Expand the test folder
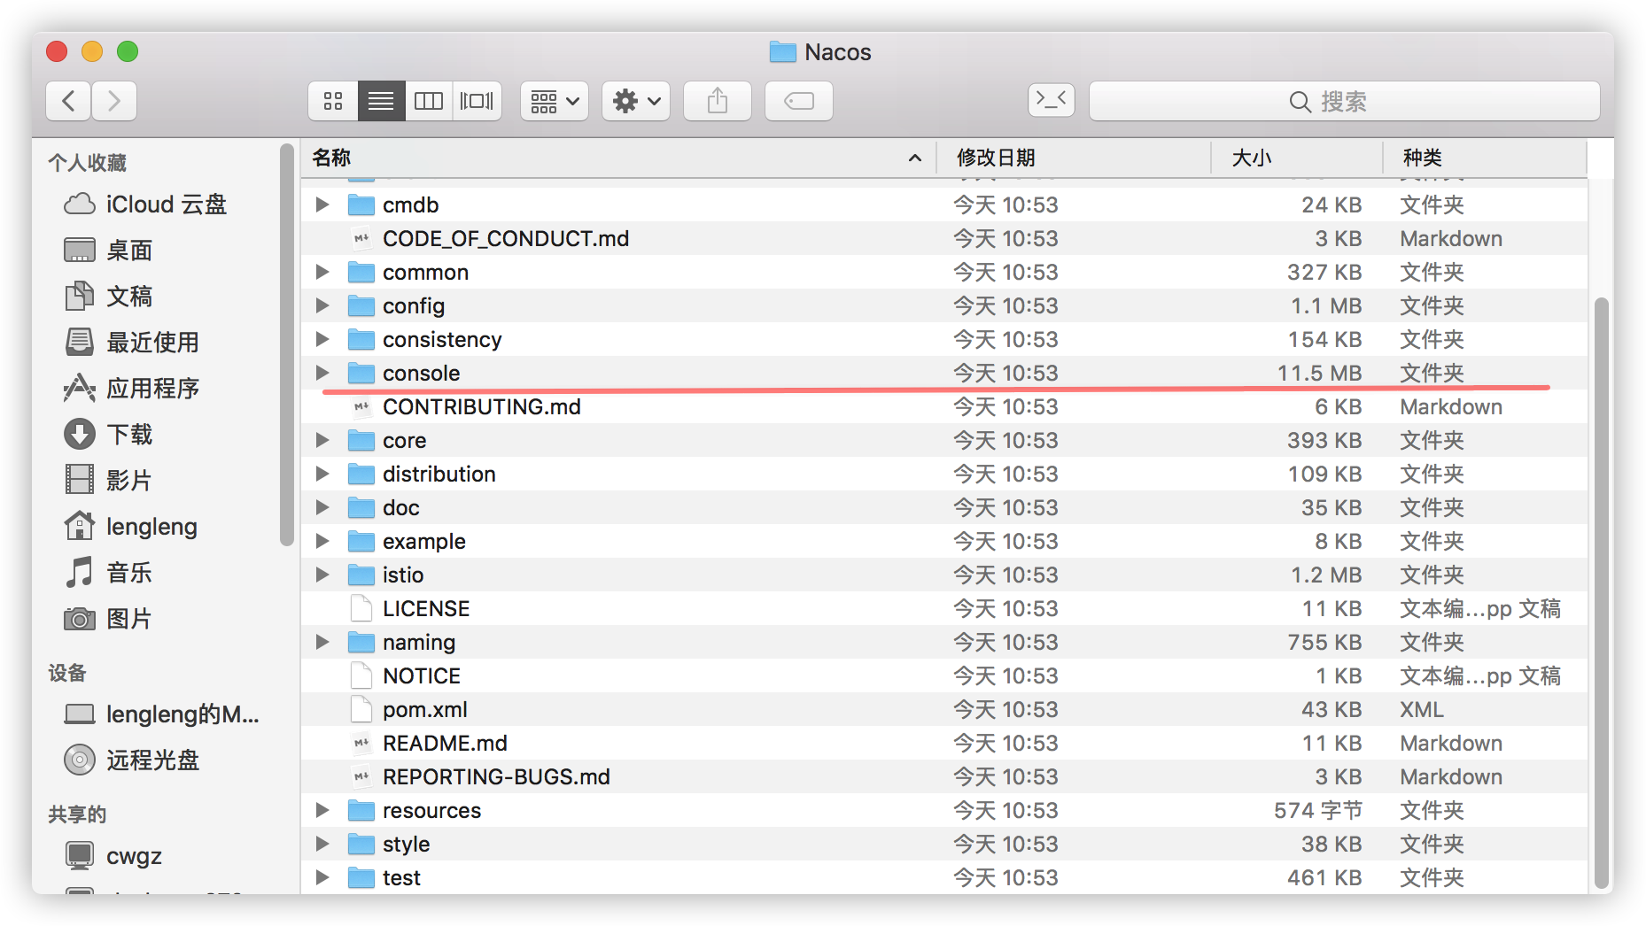 coord(322,877)
